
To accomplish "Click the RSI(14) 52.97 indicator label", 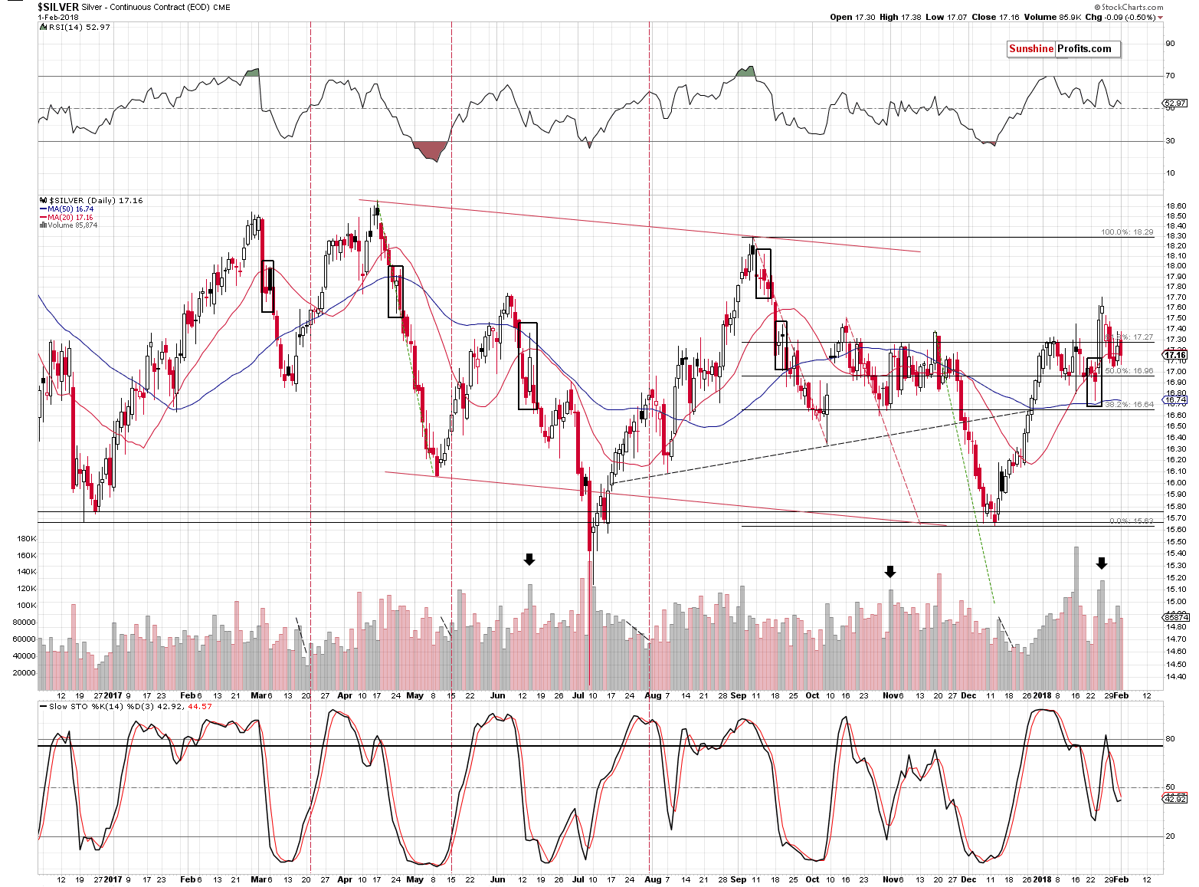I will click(x=78, y=27).
